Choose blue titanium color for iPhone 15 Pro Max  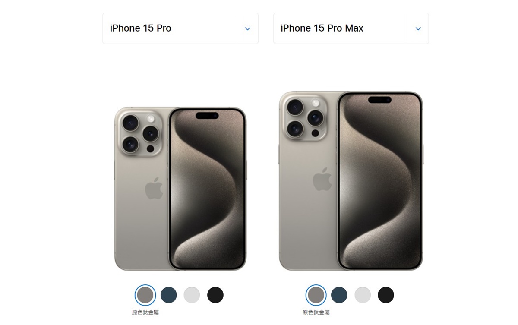[339, 295]
